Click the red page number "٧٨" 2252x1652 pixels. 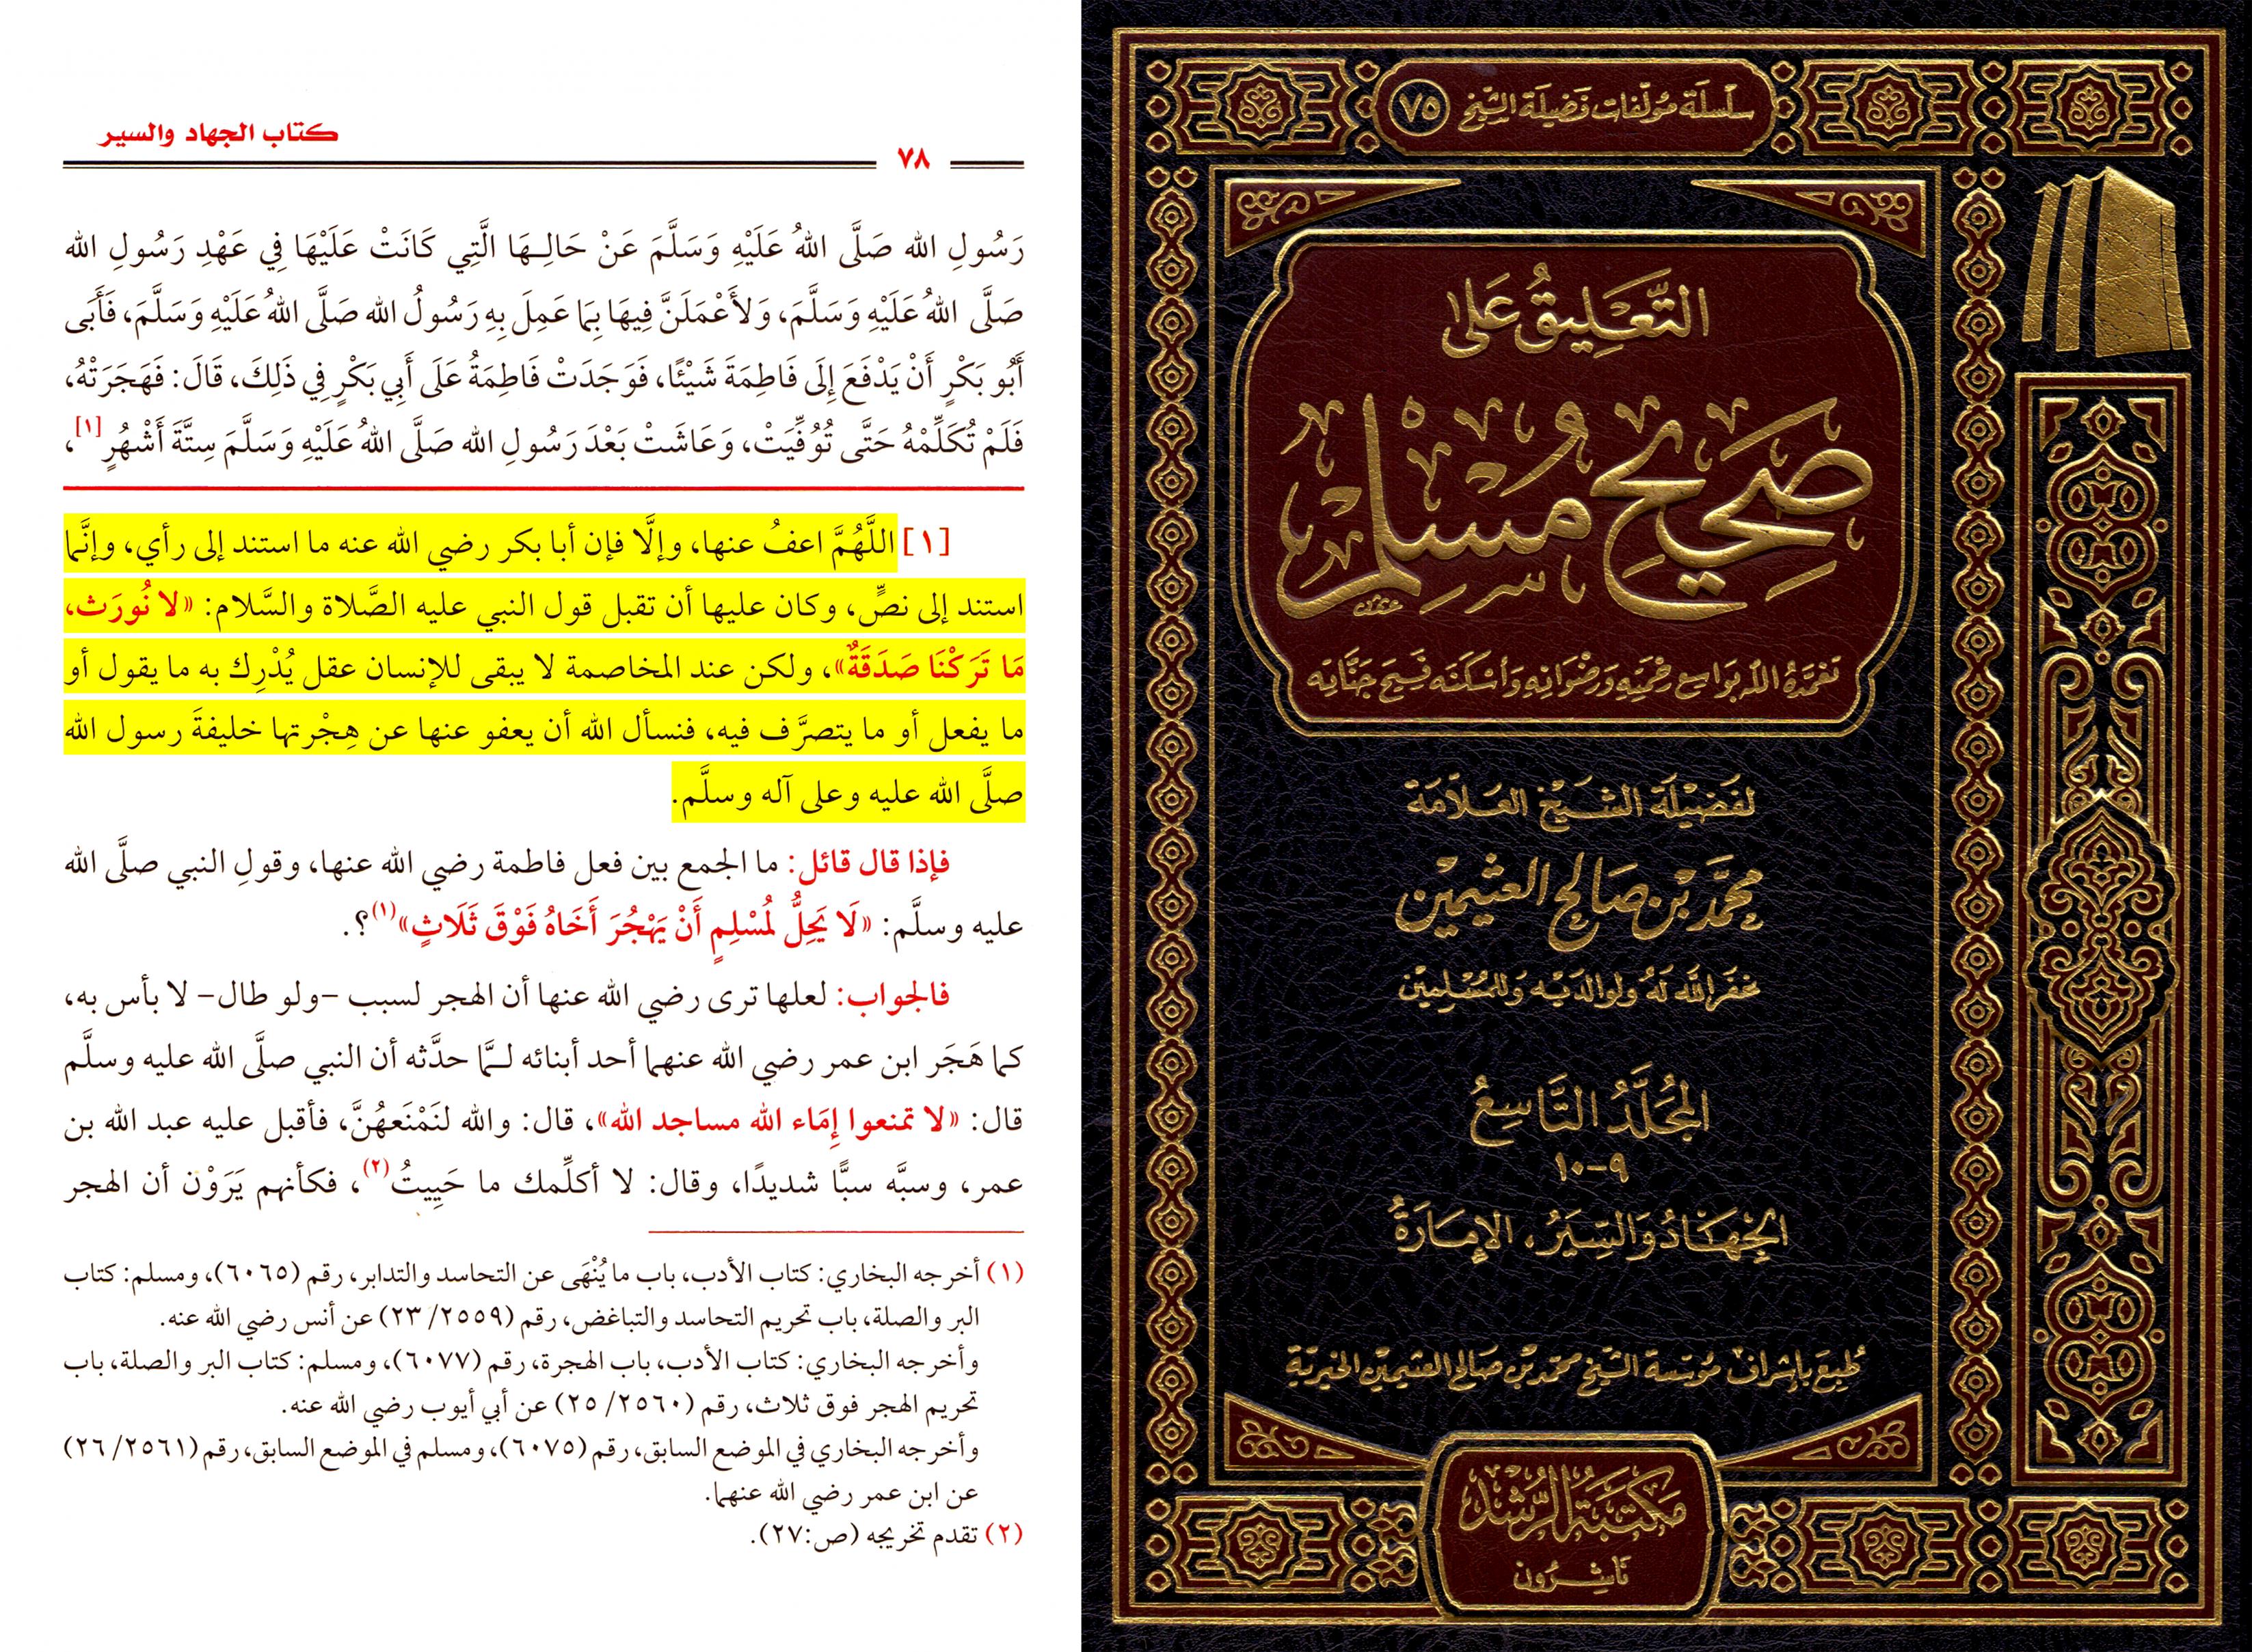click(x=914, y=159)
